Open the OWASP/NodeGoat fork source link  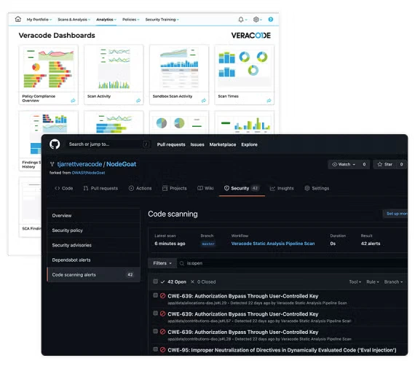point(88,173)
